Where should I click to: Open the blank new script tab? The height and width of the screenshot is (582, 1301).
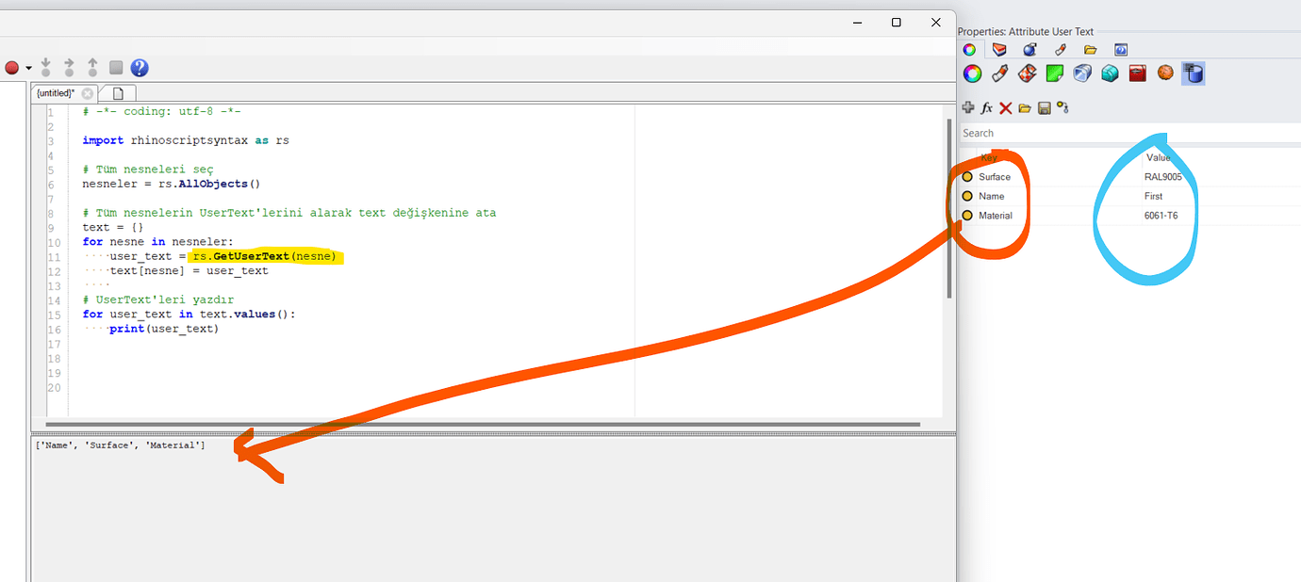pos(117,93)
